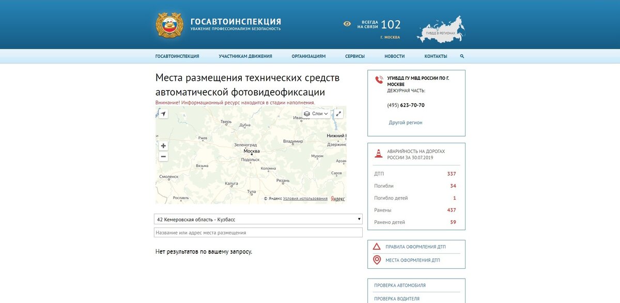Viewport: 620px width, 303px height.
Task: Select the geolocation arrow on the map
Action: point(164,113)
